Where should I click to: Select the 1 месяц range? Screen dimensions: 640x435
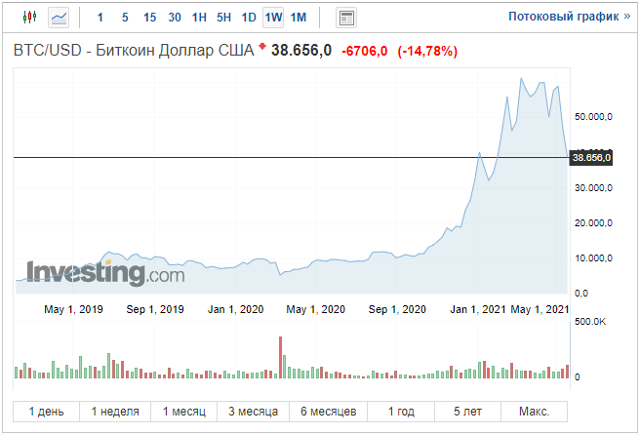(183, 411)
